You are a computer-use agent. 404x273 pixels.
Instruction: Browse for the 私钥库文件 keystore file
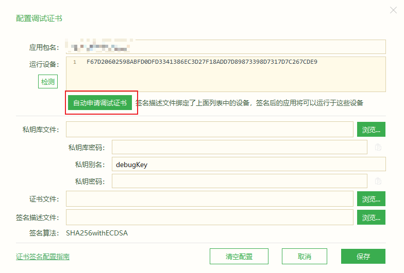[371, 130]
